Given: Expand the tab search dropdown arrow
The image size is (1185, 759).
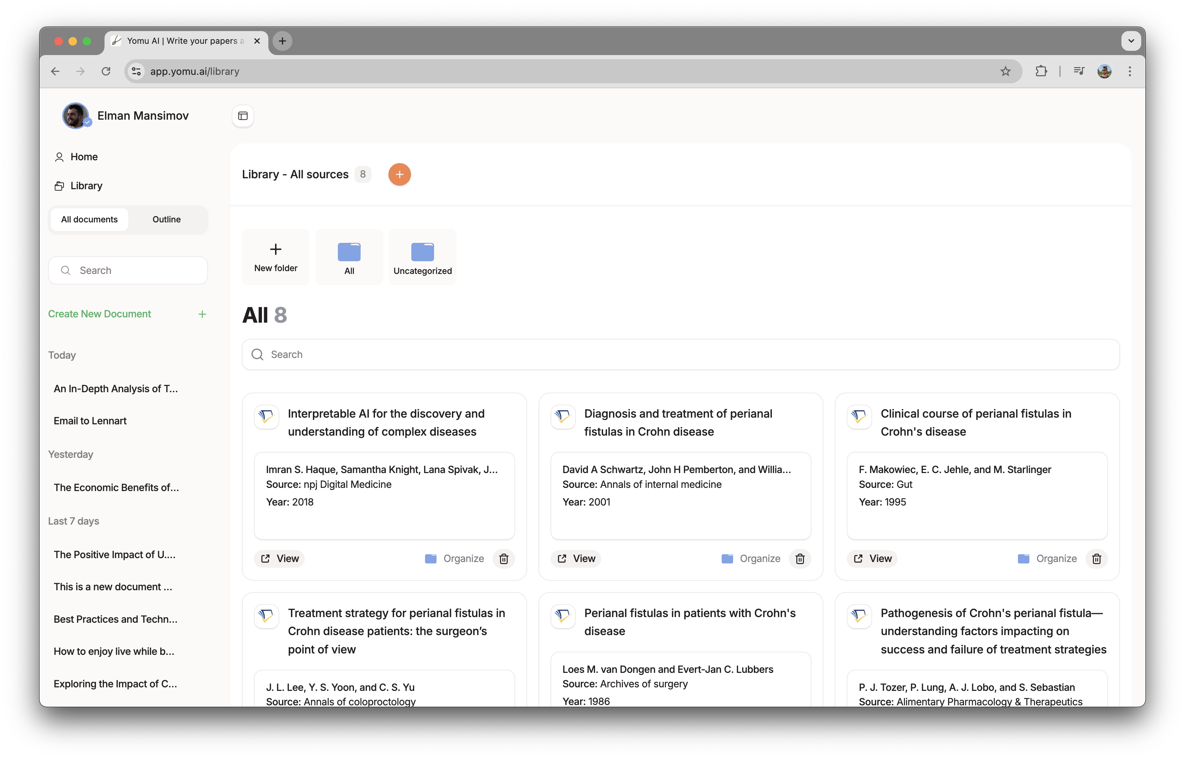Looking at the screenshot, I should [1131, 41].
